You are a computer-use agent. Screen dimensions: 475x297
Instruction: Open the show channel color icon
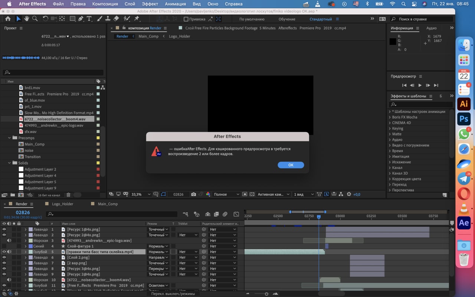tap(208, 194)
